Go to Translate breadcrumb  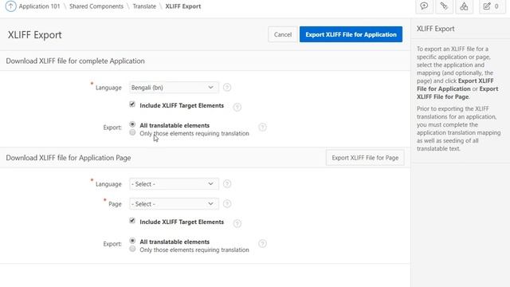tap(144, 6)
